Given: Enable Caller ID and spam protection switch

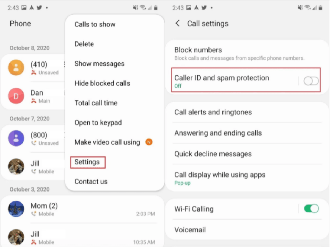Looking at the screenshot, I should coord(311,81).
